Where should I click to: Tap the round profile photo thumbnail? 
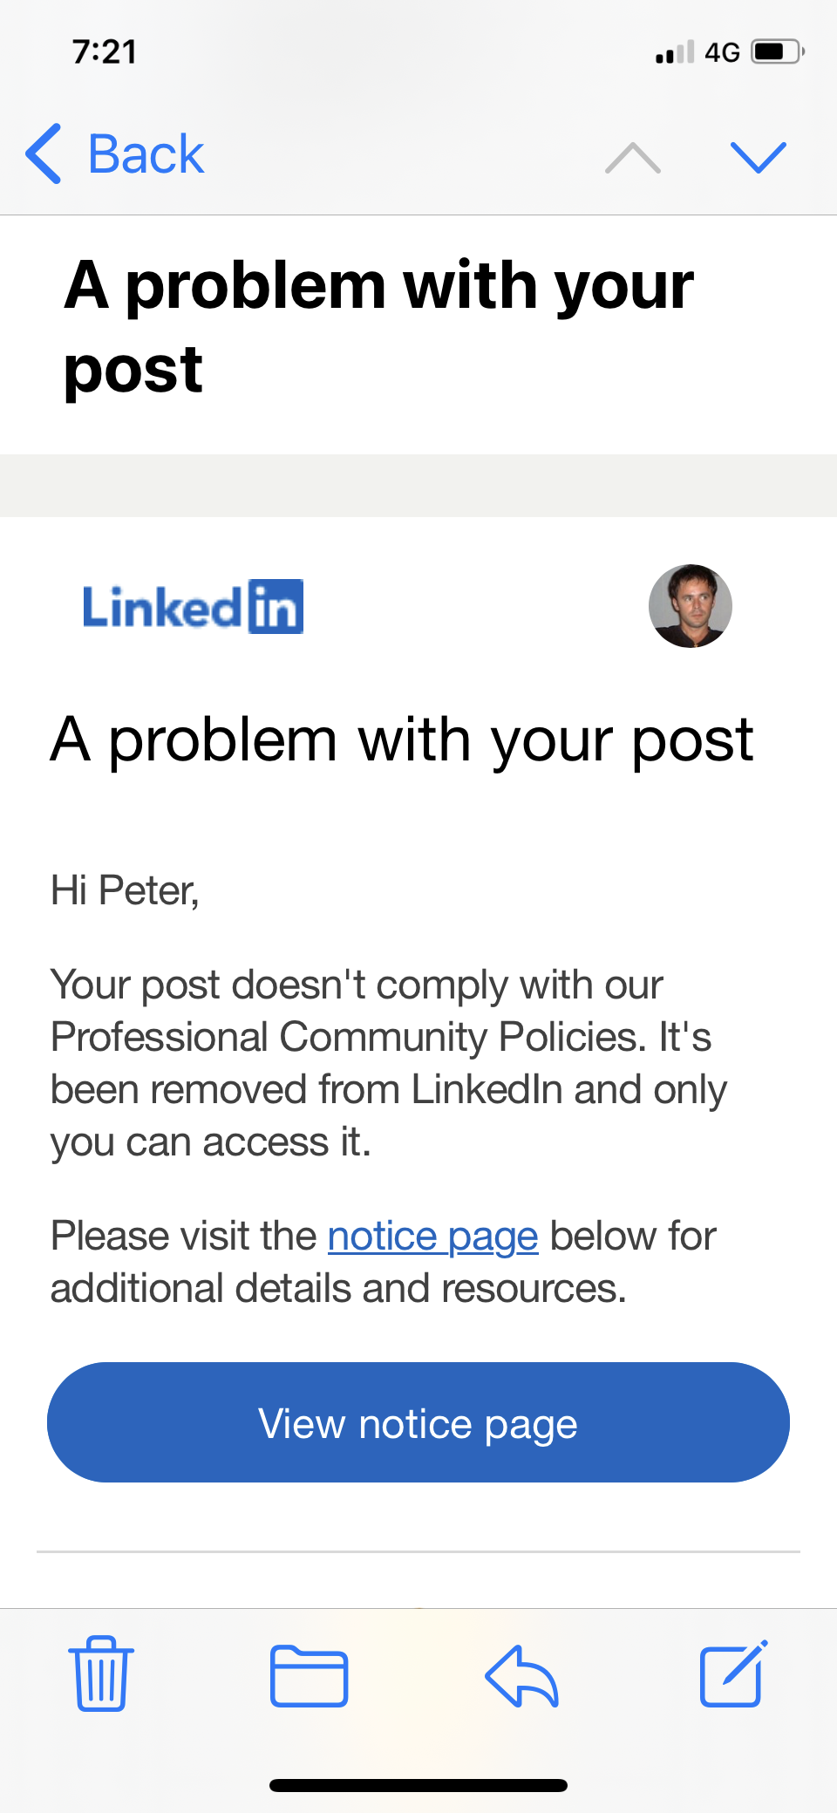[x=690, y=606]
